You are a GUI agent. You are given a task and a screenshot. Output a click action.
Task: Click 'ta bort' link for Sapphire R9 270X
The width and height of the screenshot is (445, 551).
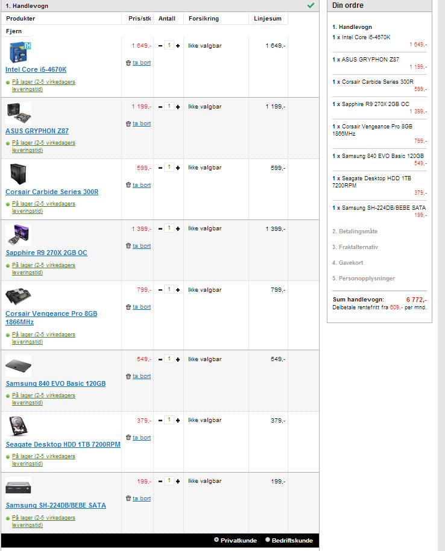pos(142,245)
